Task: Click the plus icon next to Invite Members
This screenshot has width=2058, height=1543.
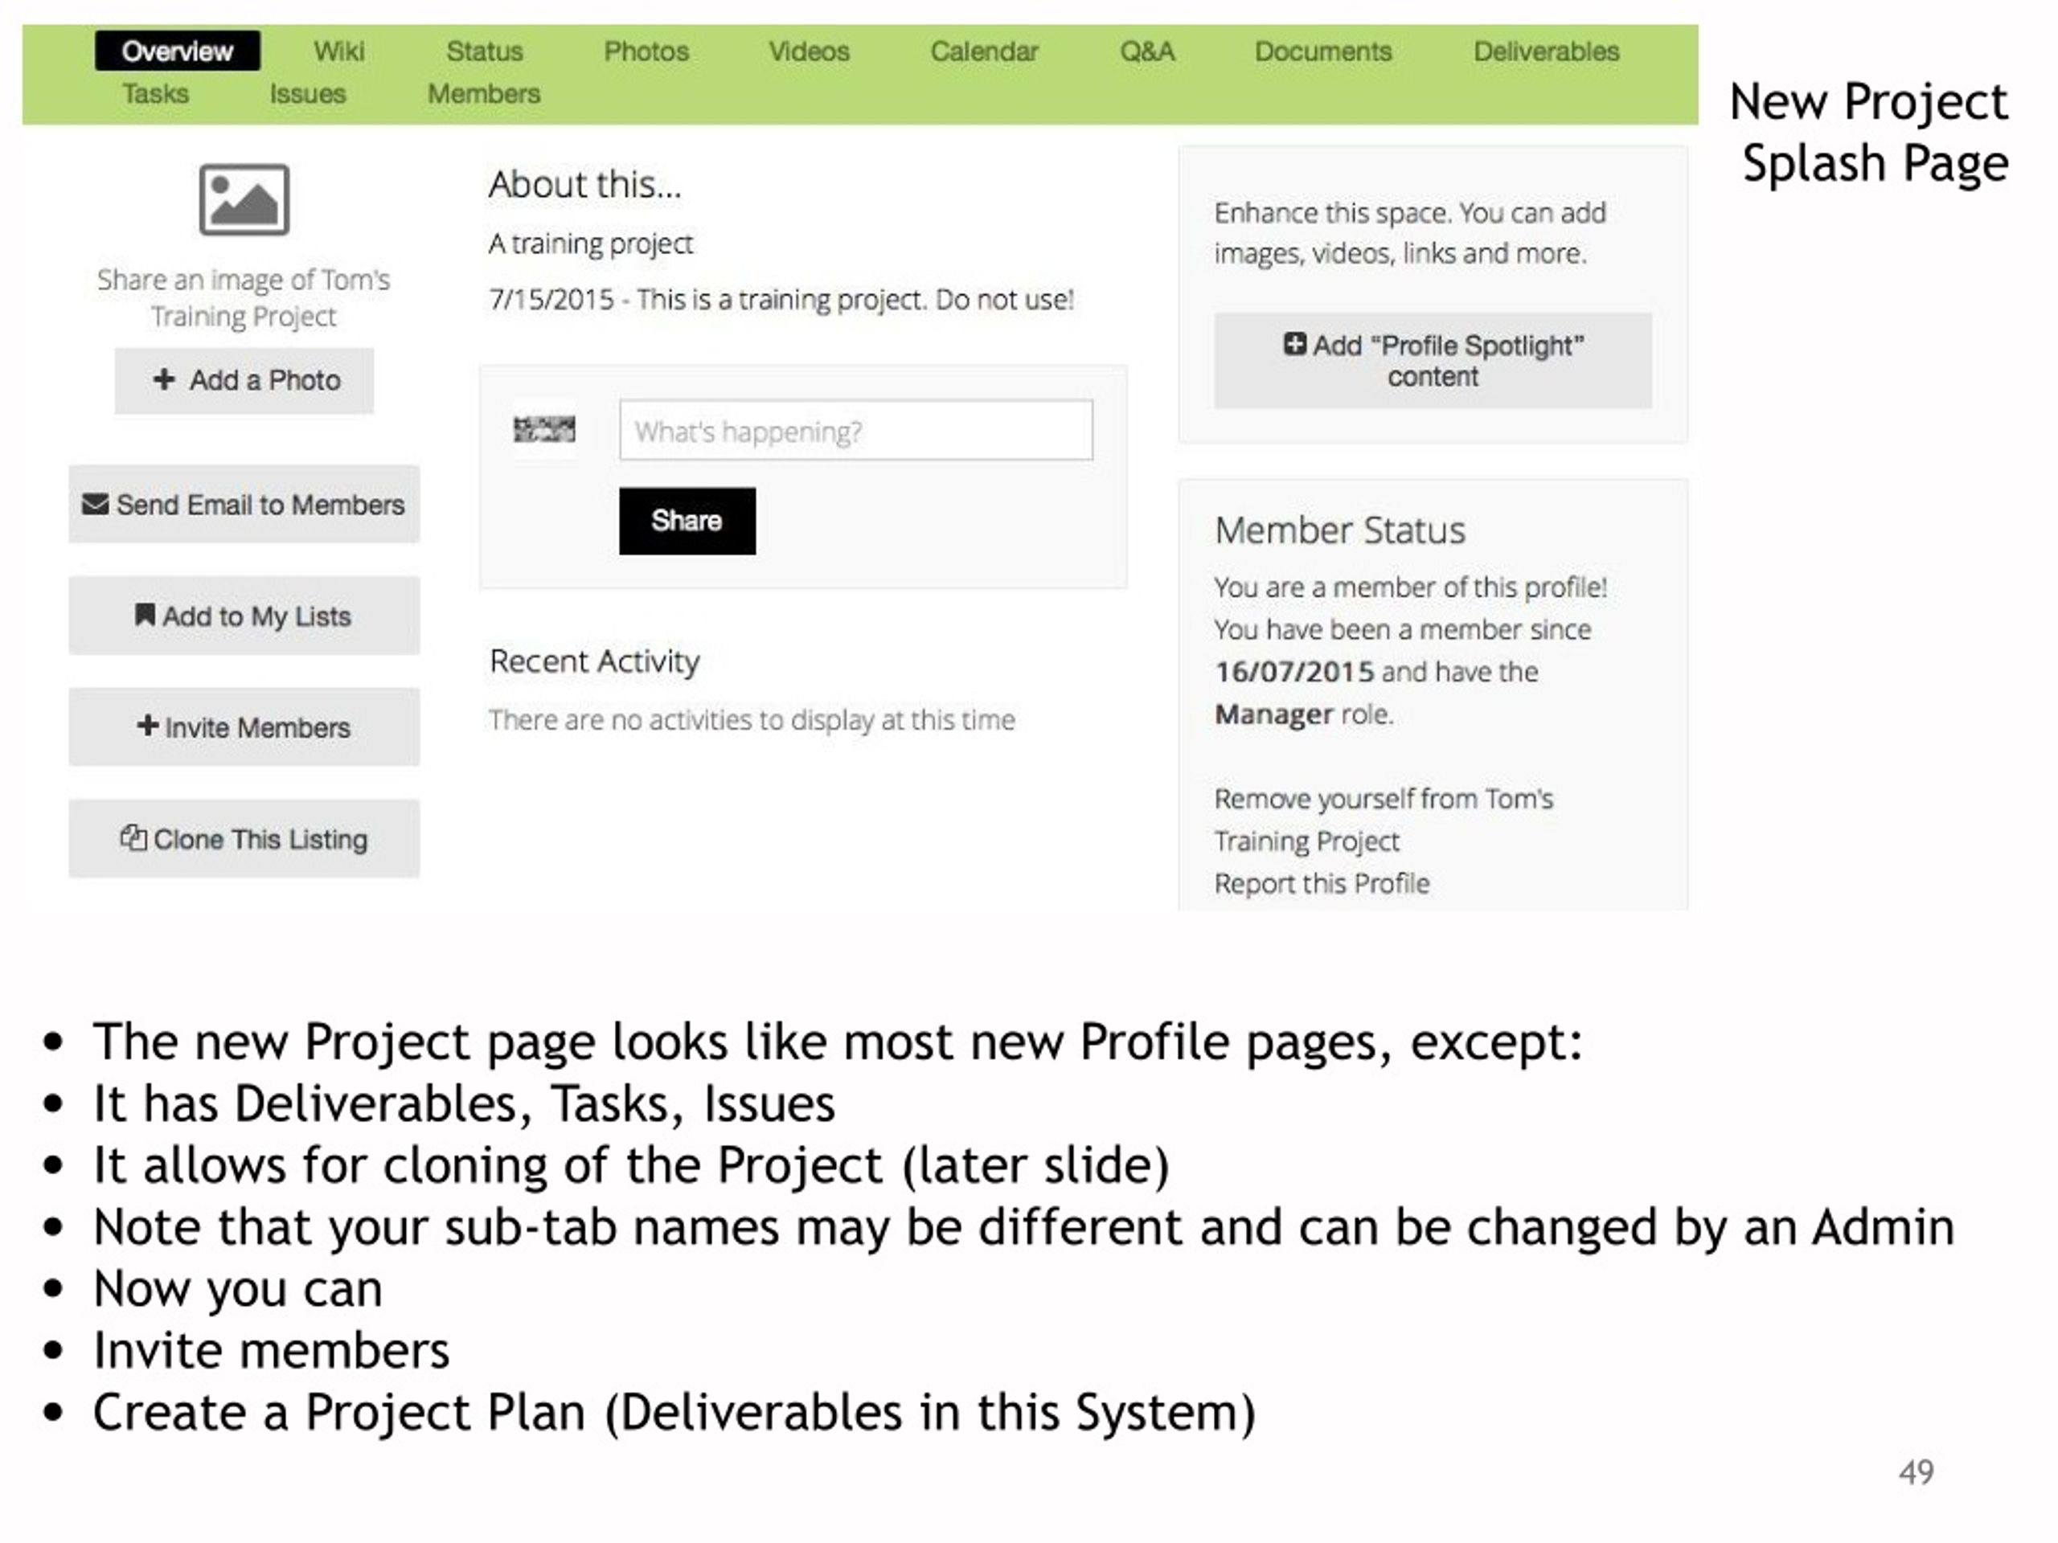Action: pyautogui.click(x=147, y=726)
